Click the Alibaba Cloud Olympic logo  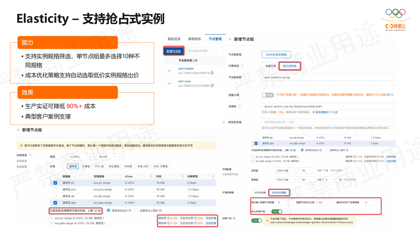[x=395, y=20]
